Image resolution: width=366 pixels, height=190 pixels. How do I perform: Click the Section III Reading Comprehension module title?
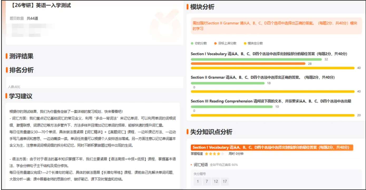(271, 101)
